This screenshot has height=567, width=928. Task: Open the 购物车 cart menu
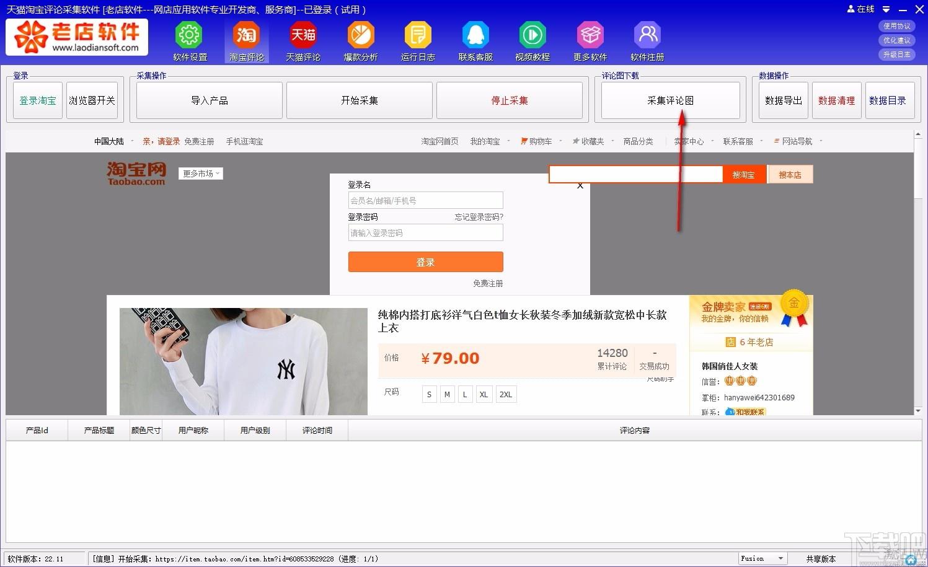tap(541, 141)
